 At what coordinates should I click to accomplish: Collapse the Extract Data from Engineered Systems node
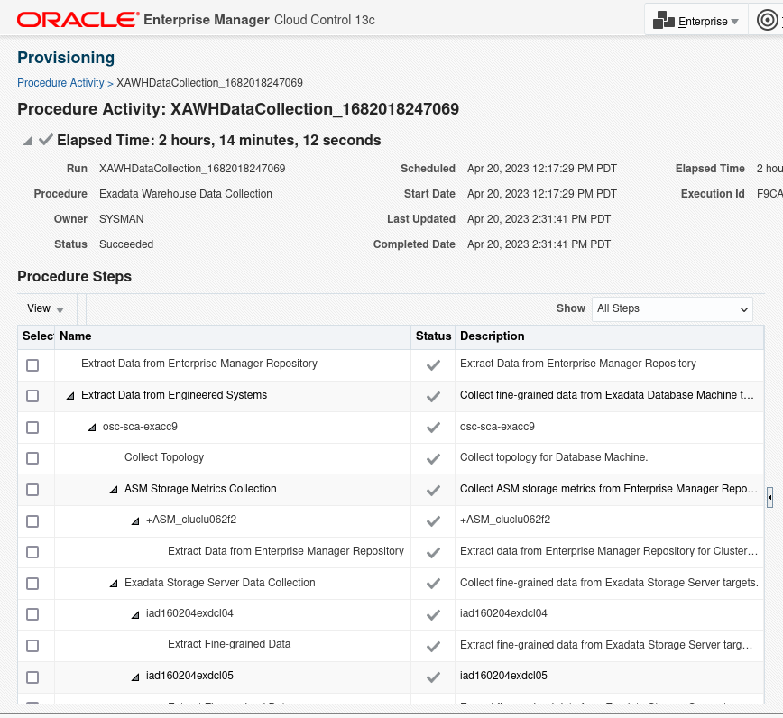point(70,396)
